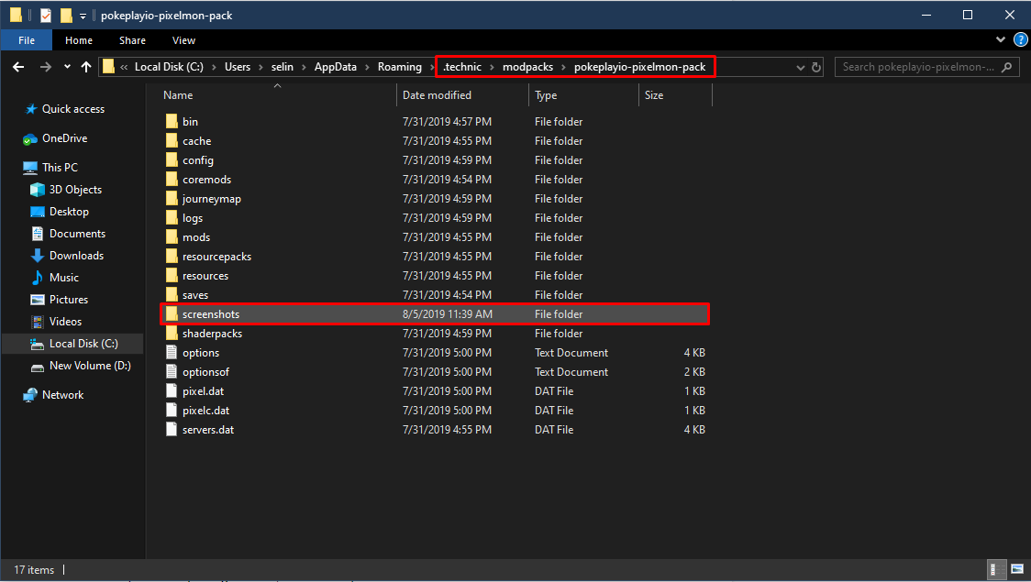Image resolution: width=1031 pixels, height=582 pixels.
Task: Open Help with the question mark icon
Action: coord(1021,40)
